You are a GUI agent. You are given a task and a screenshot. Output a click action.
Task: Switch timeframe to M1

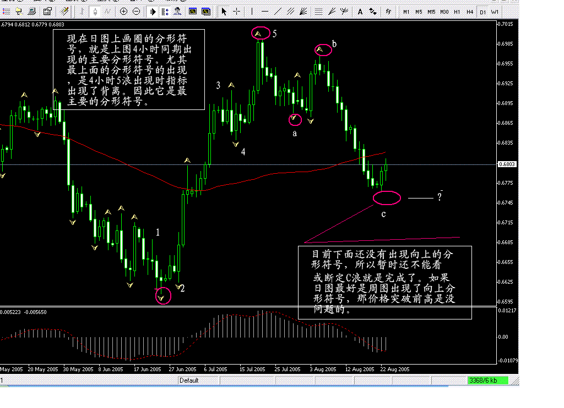pos(406,12)
